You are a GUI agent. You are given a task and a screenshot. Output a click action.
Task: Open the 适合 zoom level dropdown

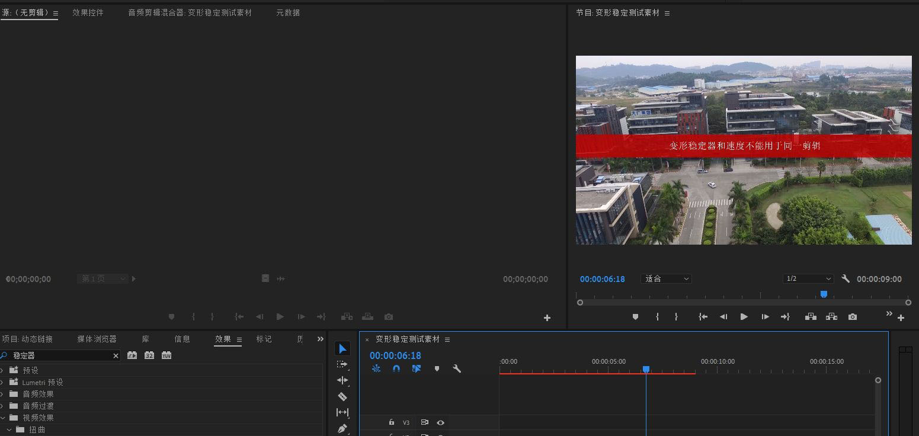666,278
